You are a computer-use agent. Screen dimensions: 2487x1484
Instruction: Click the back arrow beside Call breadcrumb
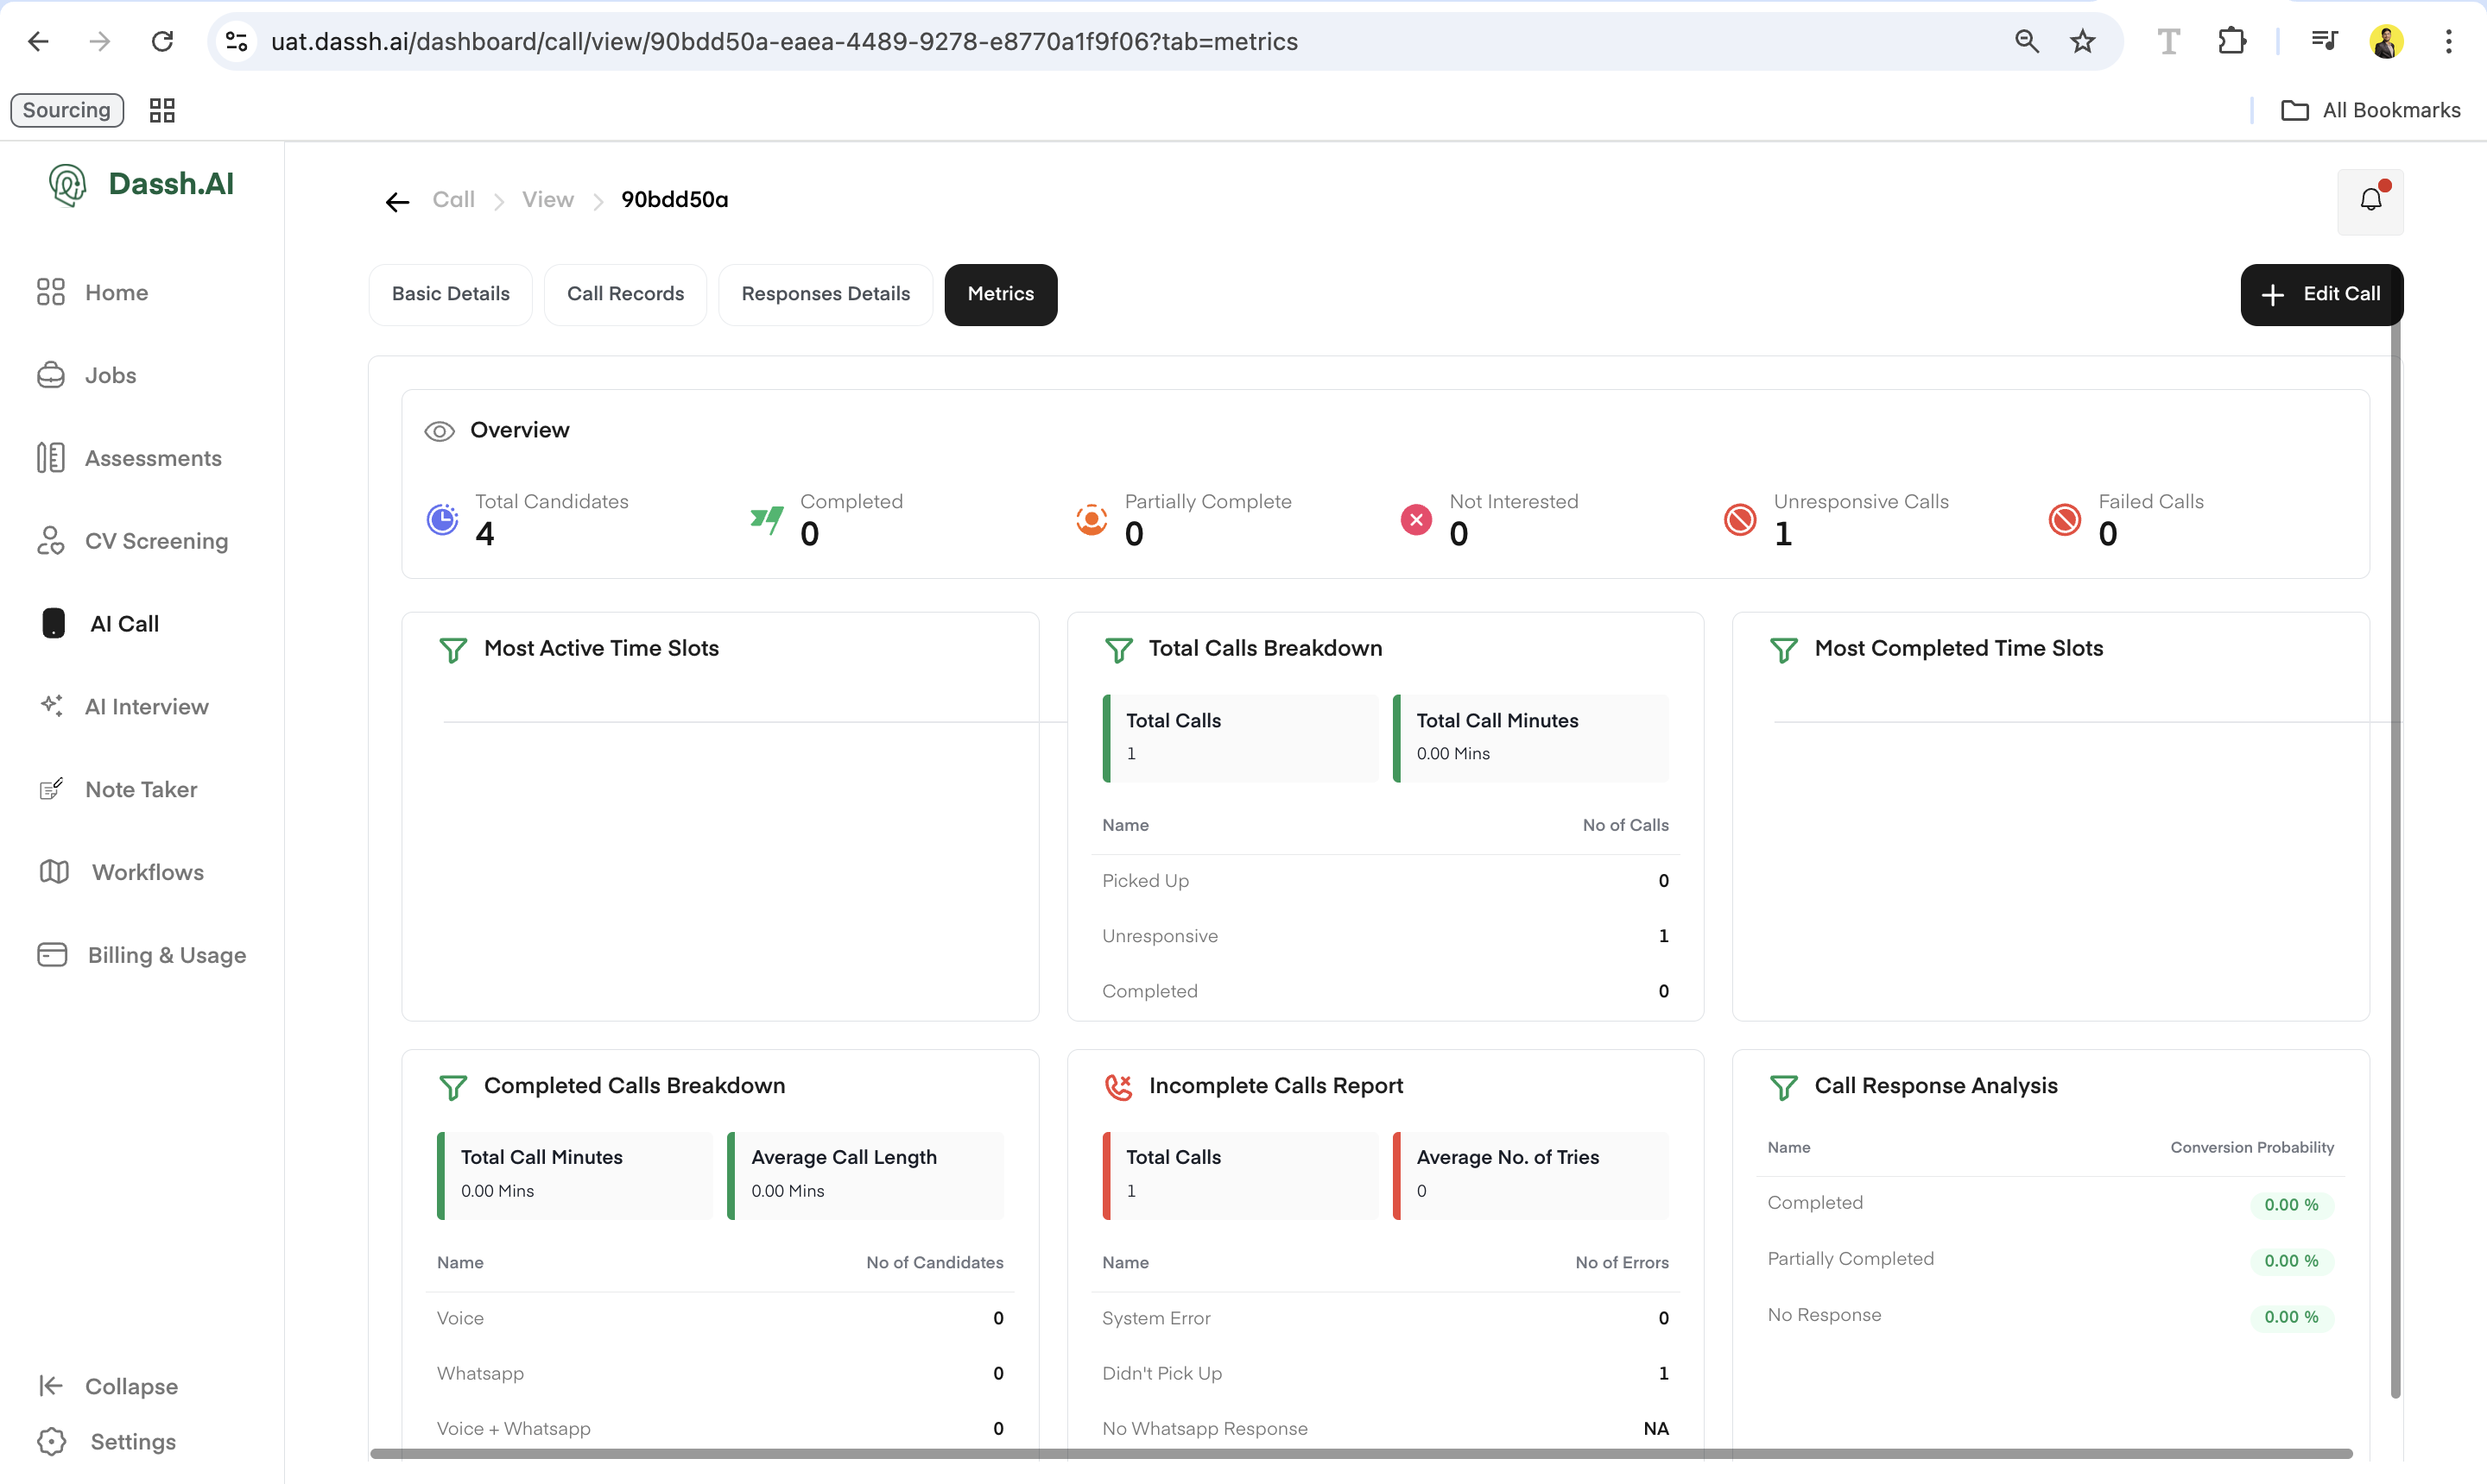click(397, 202)
